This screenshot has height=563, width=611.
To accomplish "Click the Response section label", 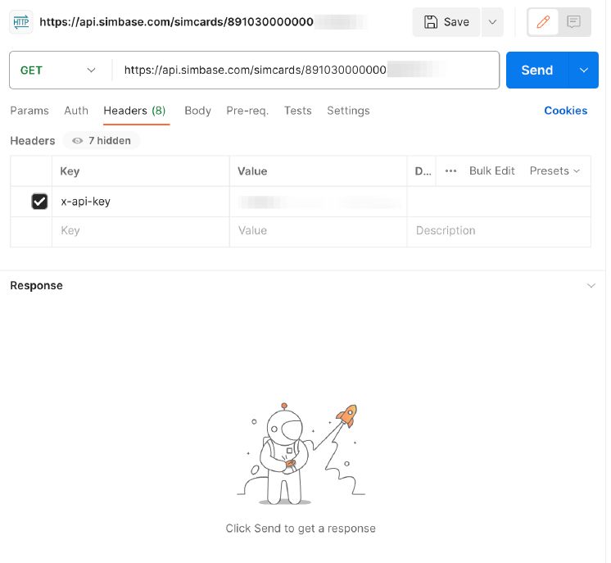I will pos(36,285).
